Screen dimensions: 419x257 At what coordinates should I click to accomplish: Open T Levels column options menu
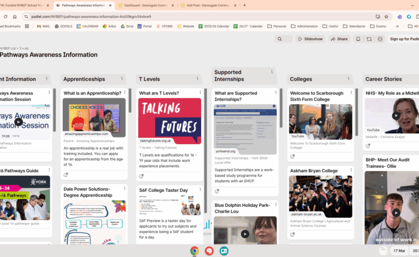(x=198, y=79)
